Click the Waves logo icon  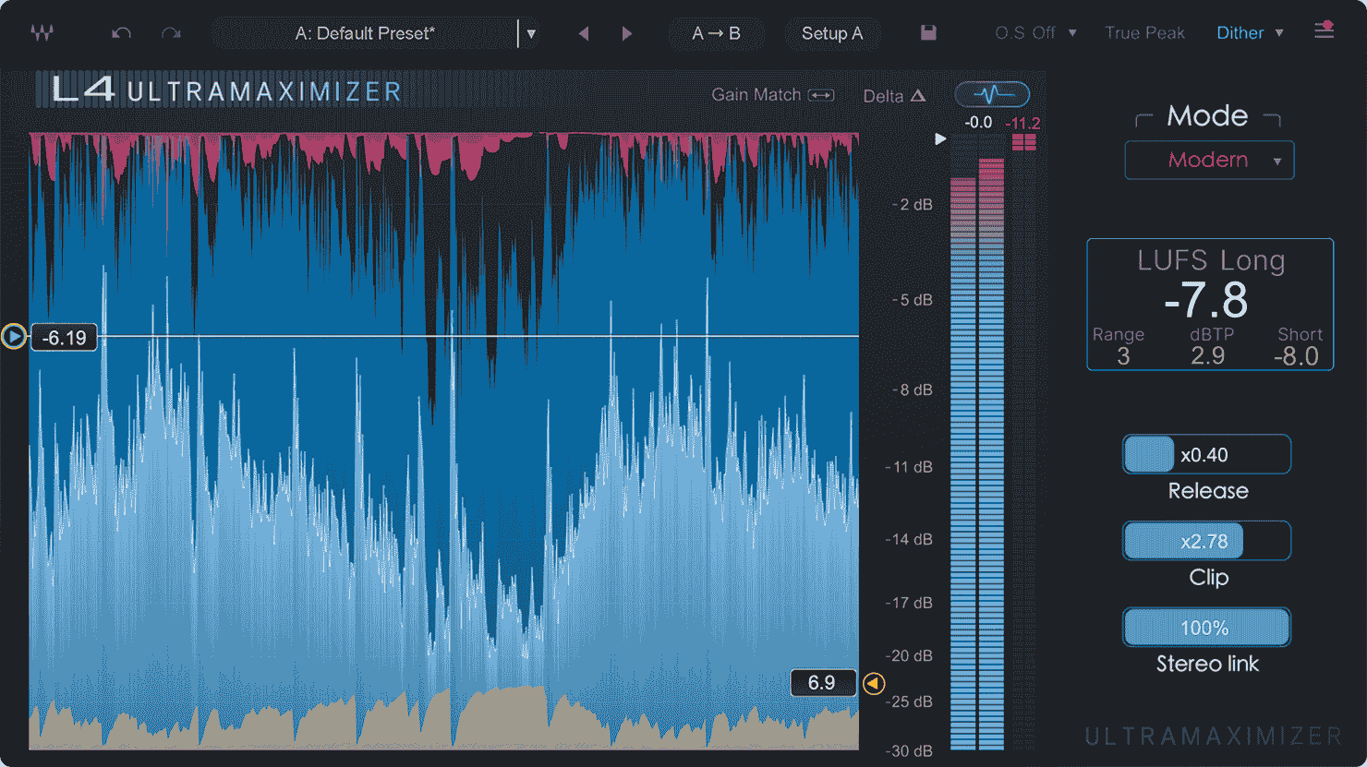pos(41,32)
